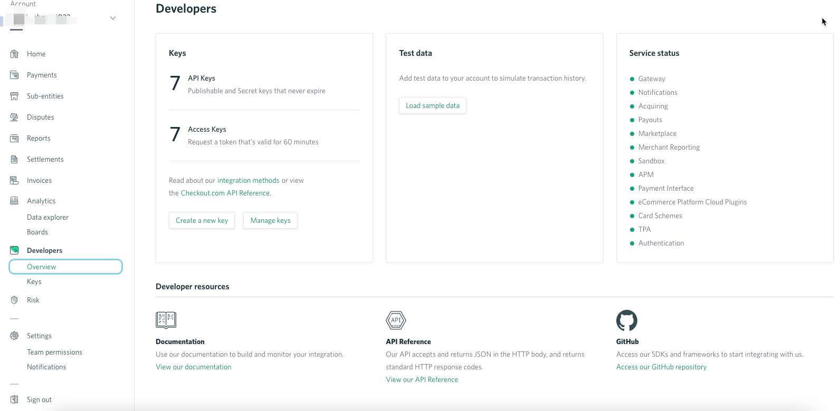Click the Risk shield icon
This screenshot has height=411, width=840.
click(x=14, y=300)
